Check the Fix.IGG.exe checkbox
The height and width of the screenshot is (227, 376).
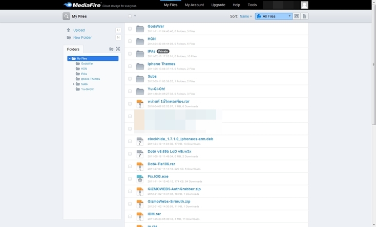pos(130,179)
